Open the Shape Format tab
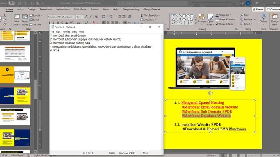This screenshot has width=280, height=157. coord(152,10)
